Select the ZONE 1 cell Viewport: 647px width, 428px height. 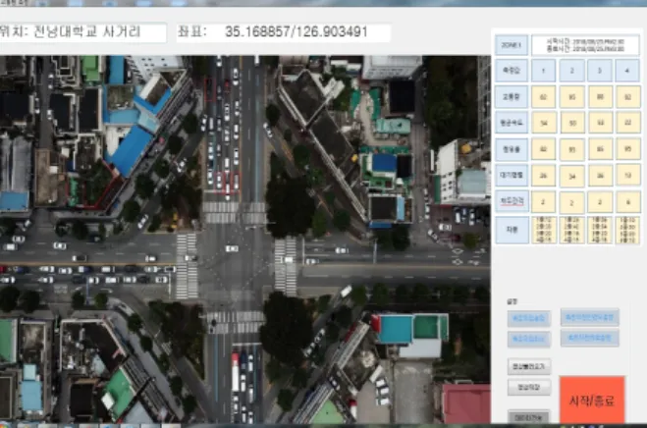pos(512,45)
